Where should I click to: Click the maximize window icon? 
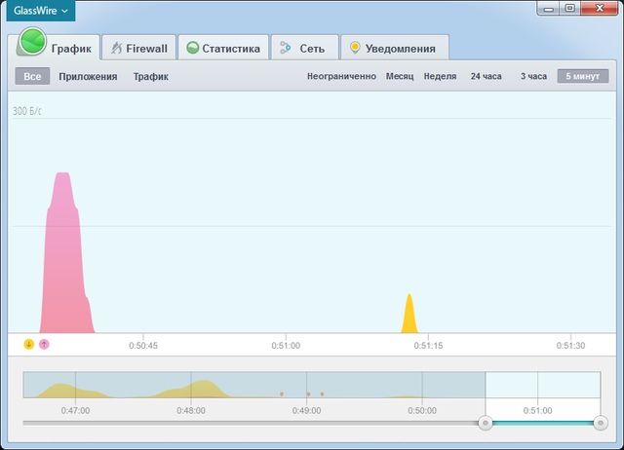coord(569,8)
